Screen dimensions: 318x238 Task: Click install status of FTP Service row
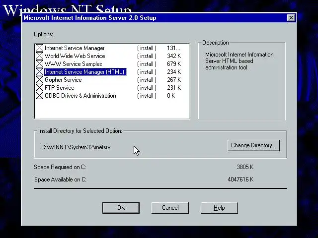(147, 88)
